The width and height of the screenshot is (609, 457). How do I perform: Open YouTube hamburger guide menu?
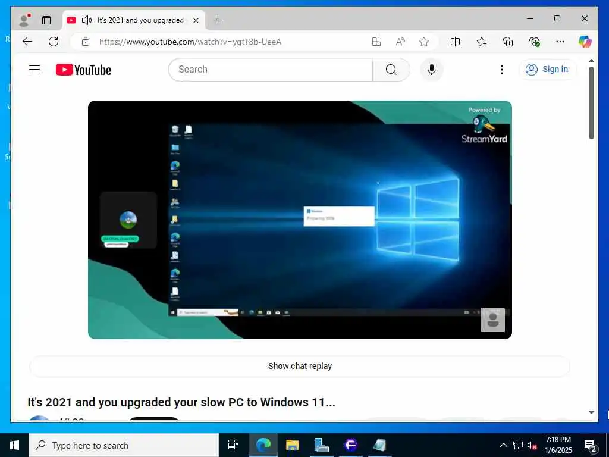[x=34, y=70]
